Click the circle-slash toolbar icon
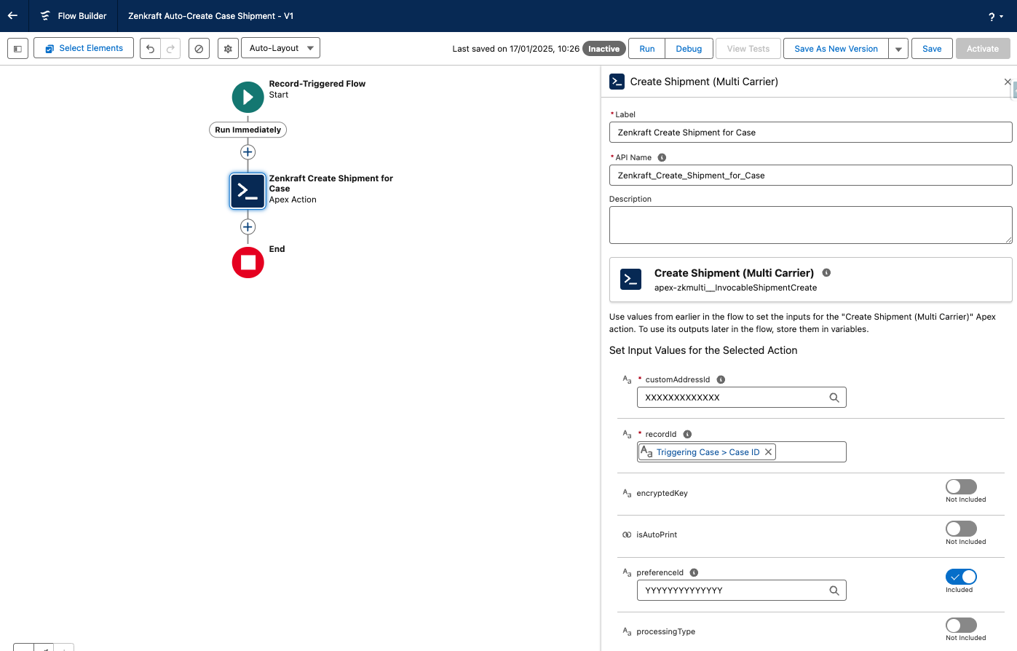The image size is (1017, 651). click(199, 49)
